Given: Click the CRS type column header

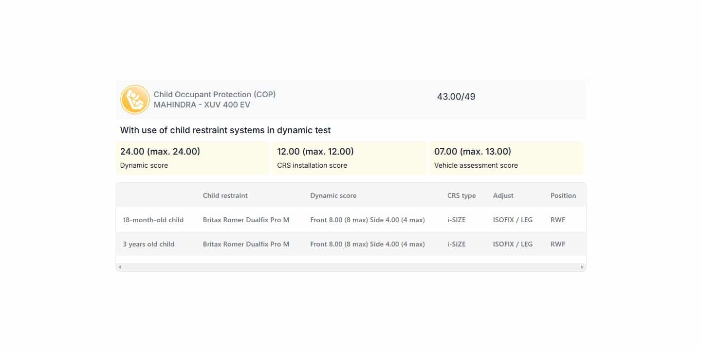Looking at the screenshot, I should pyautogui.click(x=461, y=195).
